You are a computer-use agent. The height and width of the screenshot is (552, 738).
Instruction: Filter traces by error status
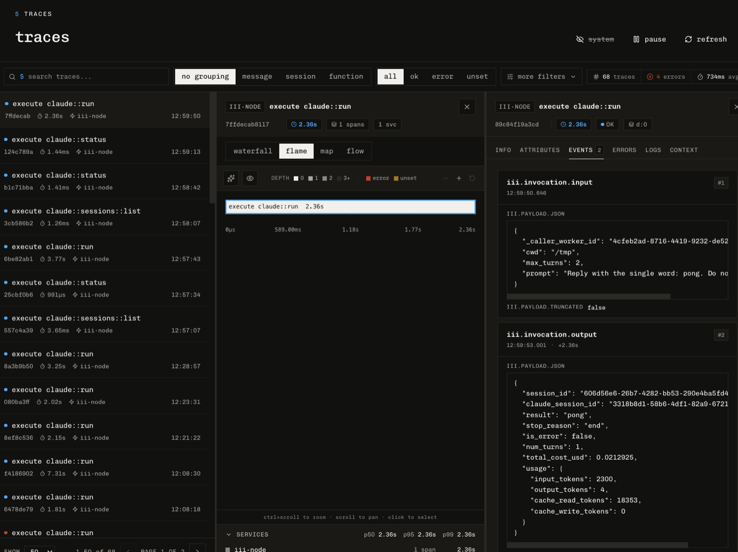point(442,77)
